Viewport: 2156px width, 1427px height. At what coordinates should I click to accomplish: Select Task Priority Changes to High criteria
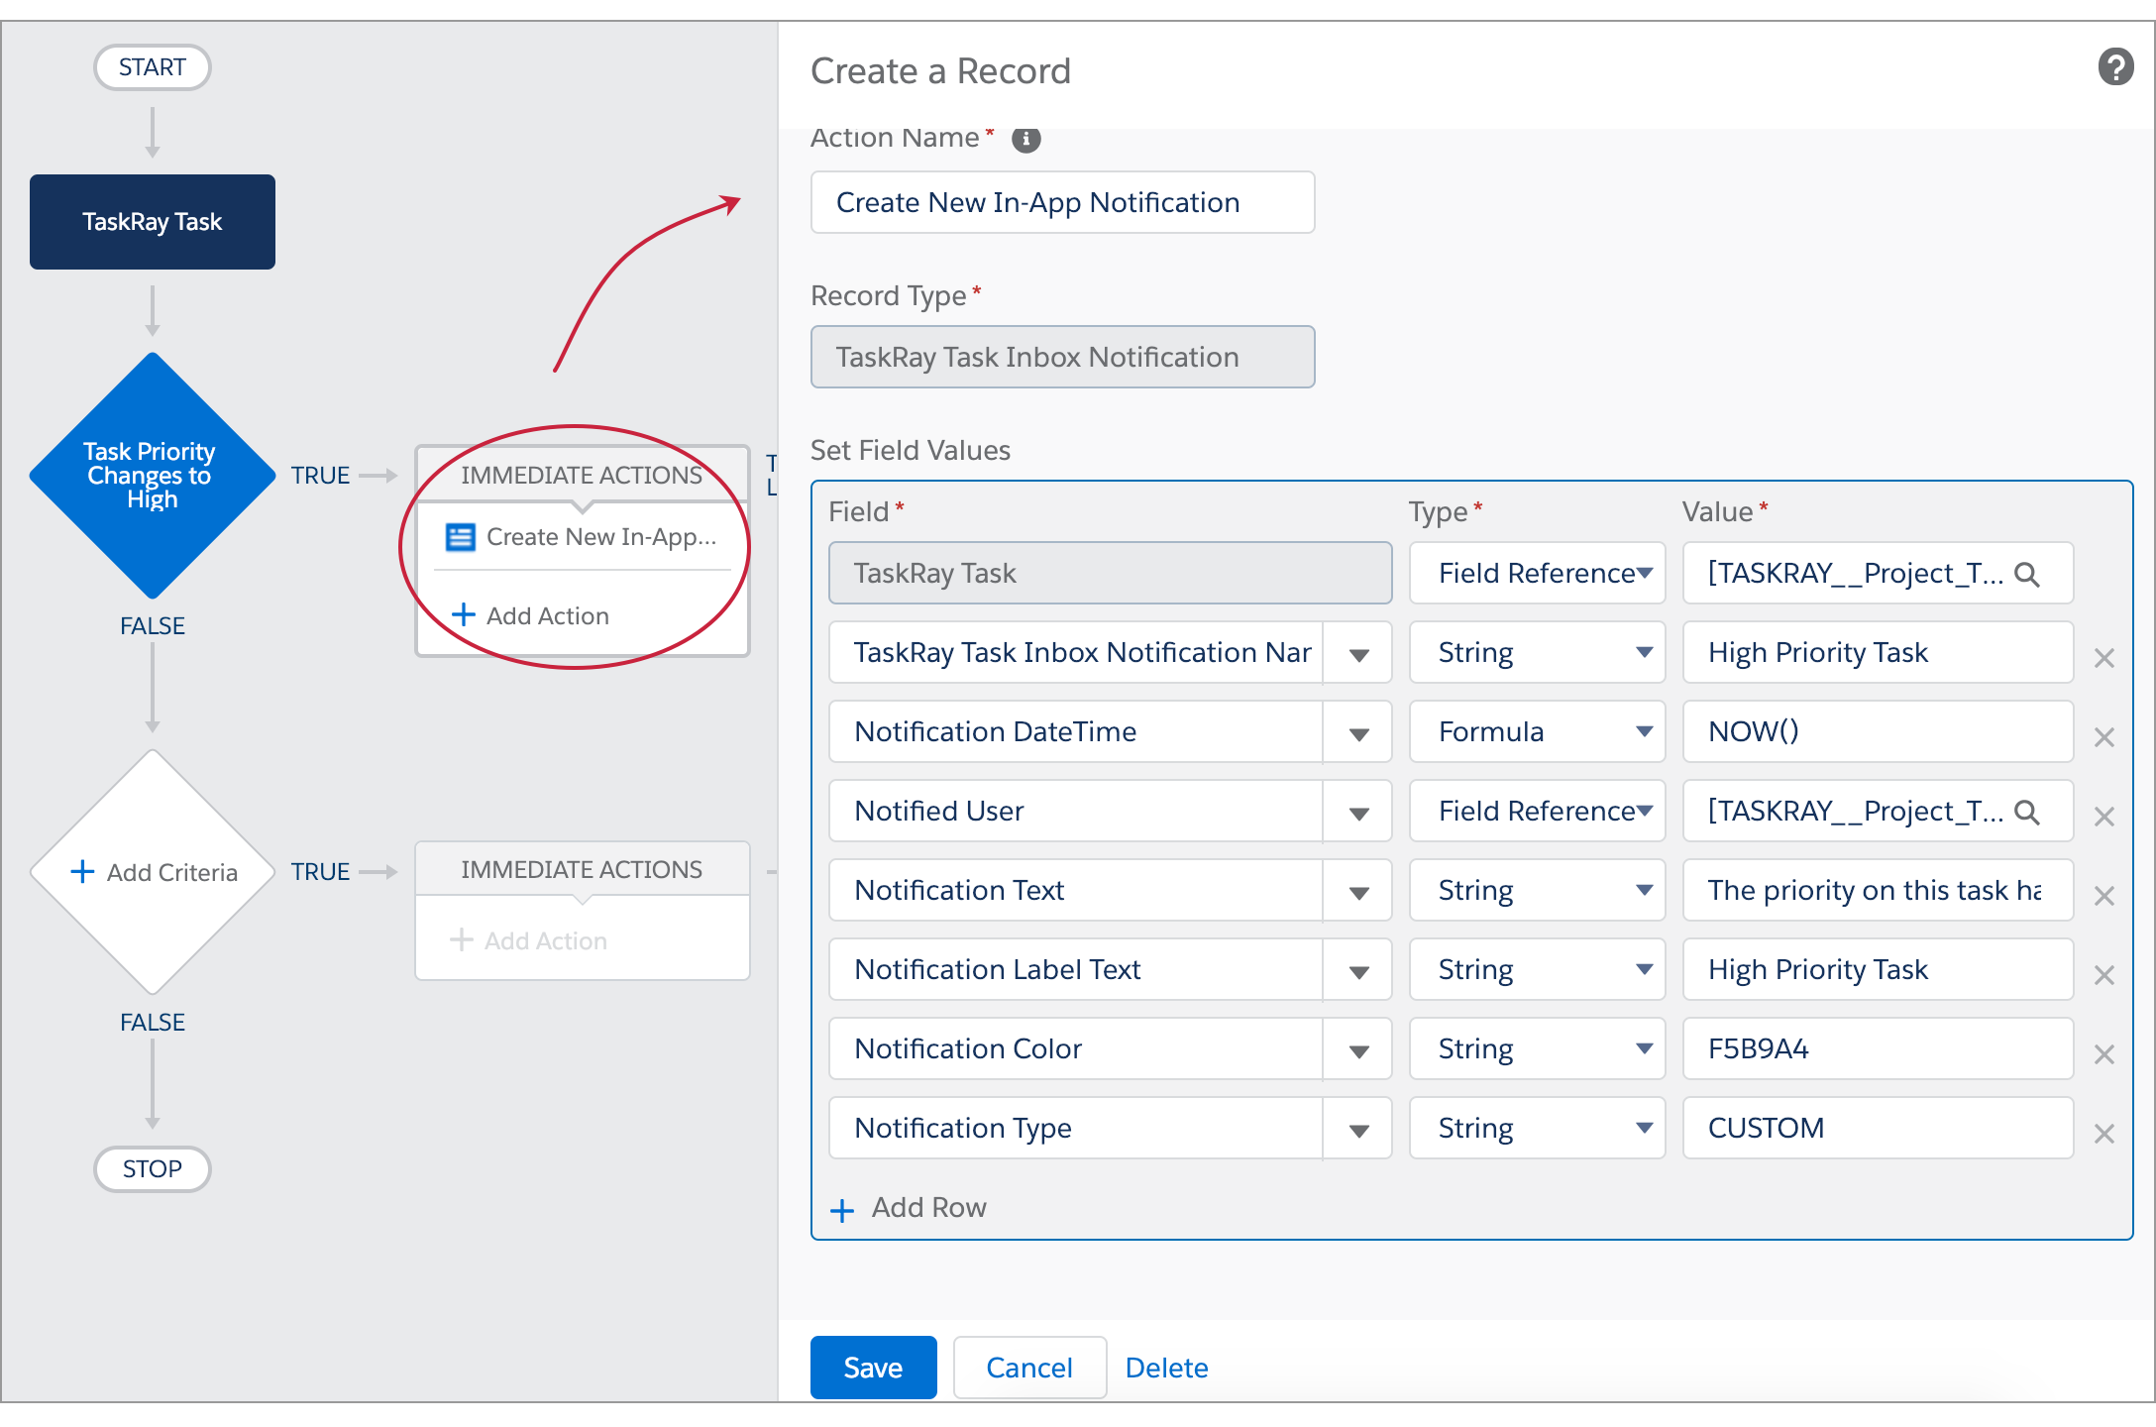153,476
